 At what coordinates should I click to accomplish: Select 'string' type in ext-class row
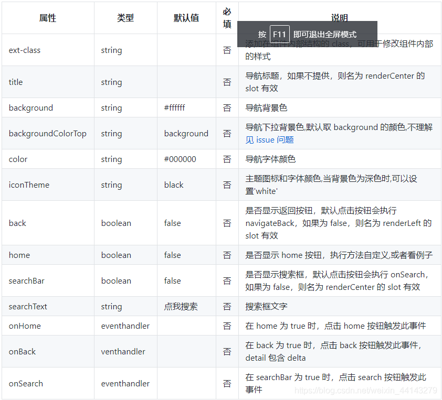[111, 50]
